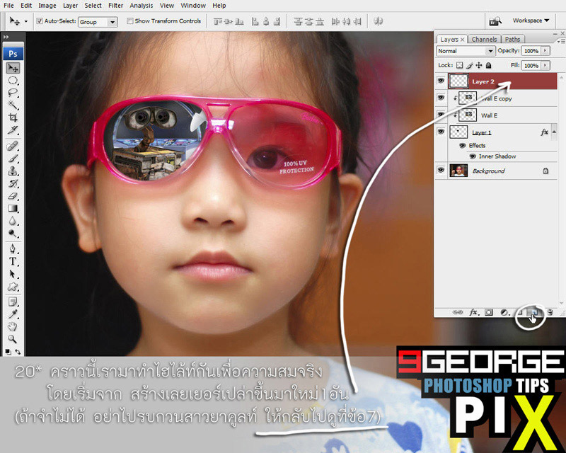The image size is (566, 453).
Task: Create new fill or adjustment layer
Action: (504, 312)
